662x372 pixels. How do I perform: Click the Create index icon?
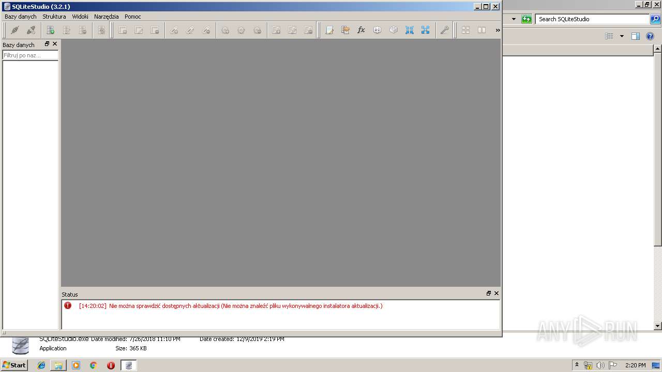(174, 30)
